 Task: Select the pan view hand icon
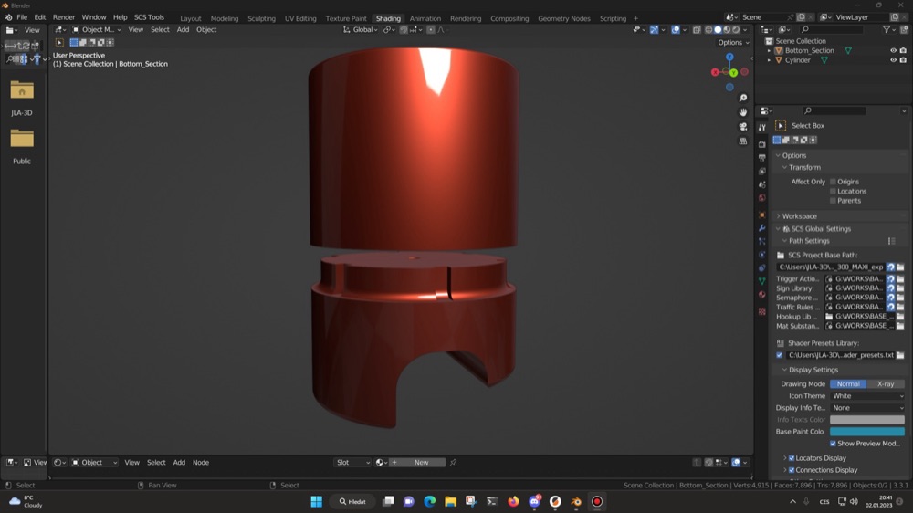743,111
